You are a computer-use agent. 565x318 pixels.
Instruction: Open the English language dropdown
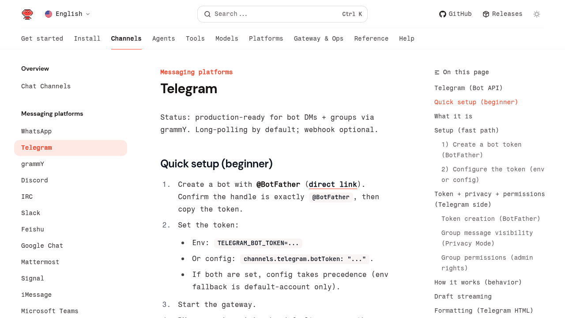click(x=68, y=14)
